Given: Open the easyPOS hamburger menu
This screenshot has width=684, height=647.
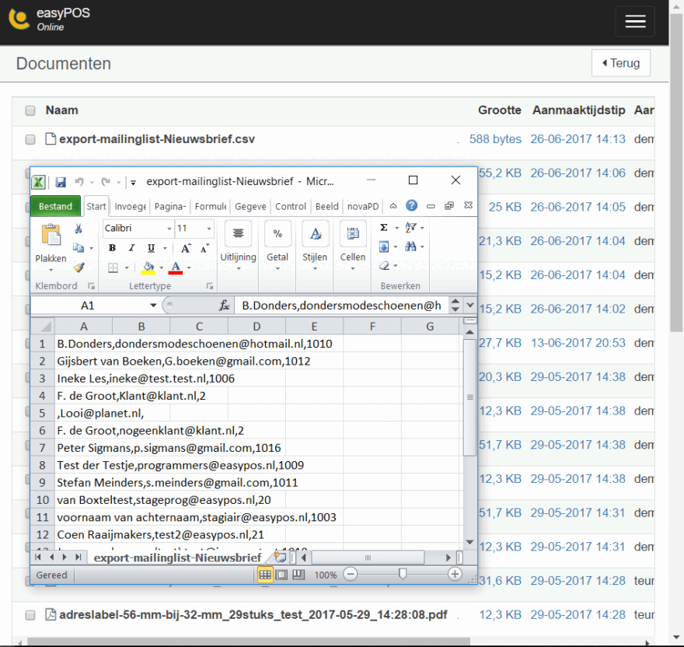Looking at the screenshot, I should pos(635,22).
